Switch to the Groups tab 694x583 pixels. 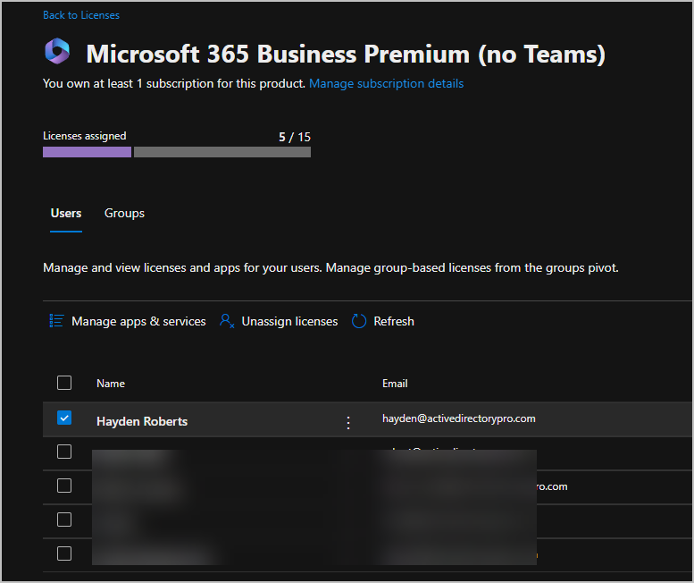point(124,213)
